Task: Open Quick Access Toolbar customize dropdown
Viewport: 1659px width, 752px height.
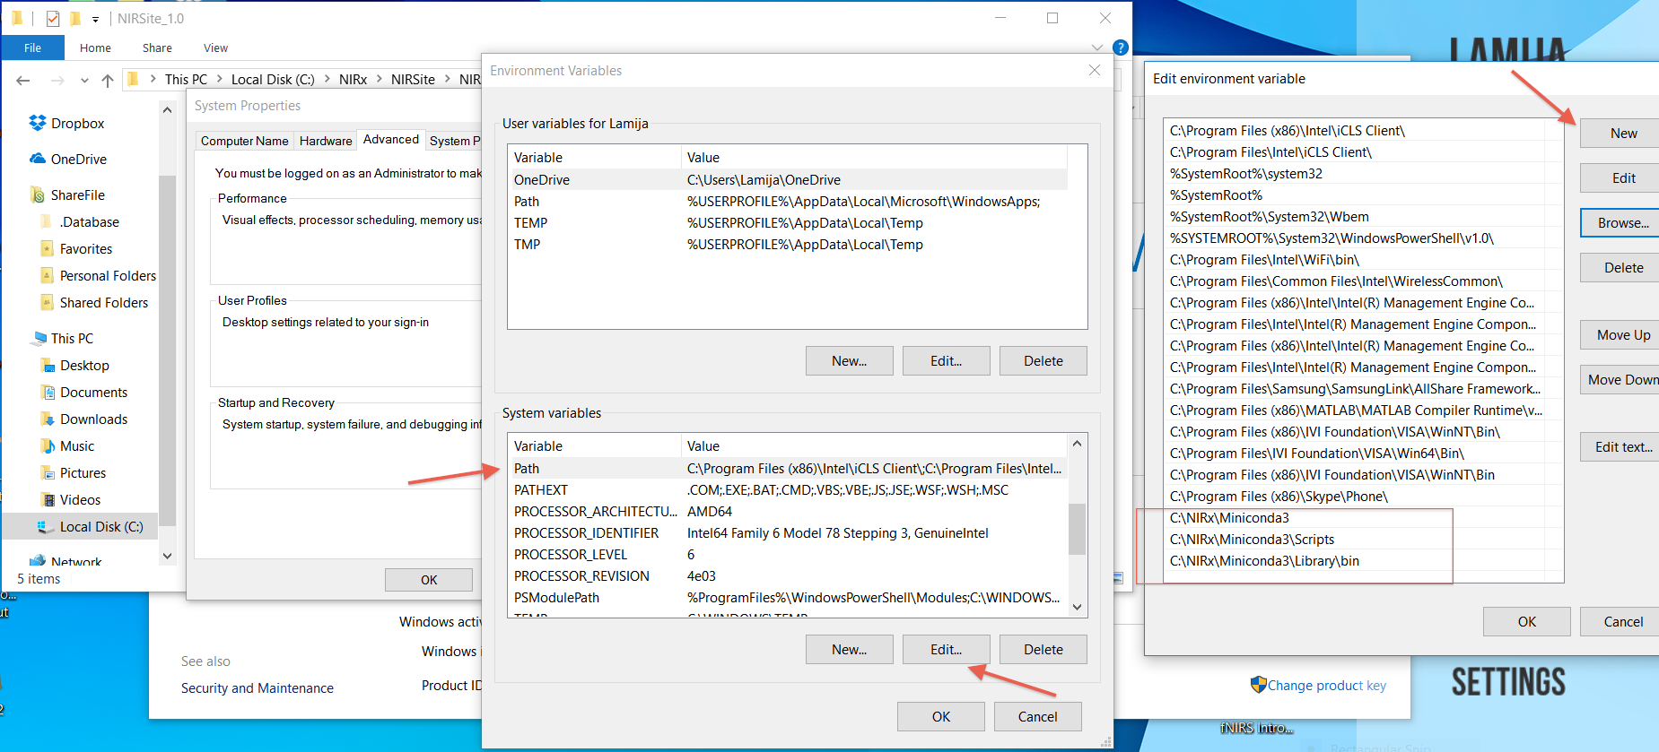Action: 95,19
